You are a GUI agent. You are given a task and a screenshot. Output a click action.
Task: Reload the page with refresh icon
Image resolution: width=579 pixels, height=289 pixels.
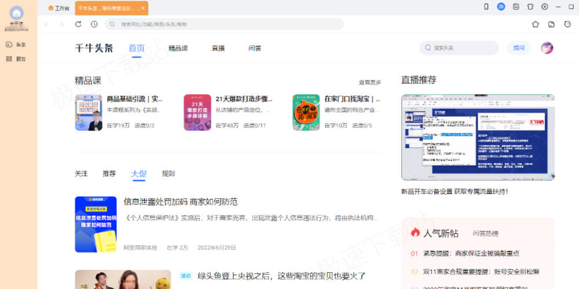(x=78, y=24)
